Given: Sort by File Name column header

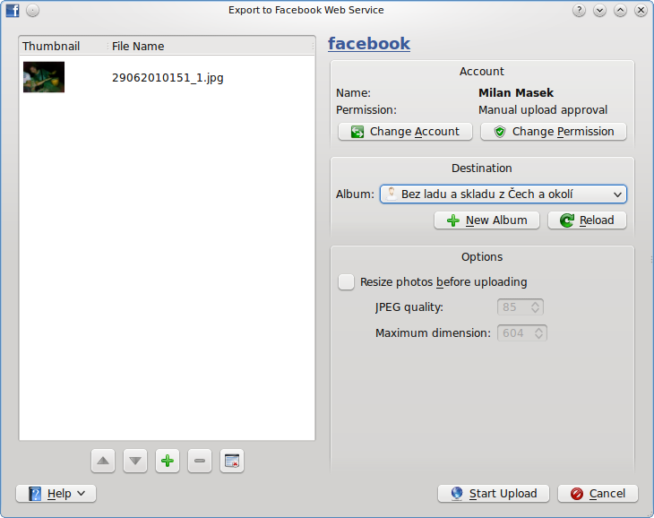Looking at the screenshot, I should pyautogui.click(x=211, y=47).
